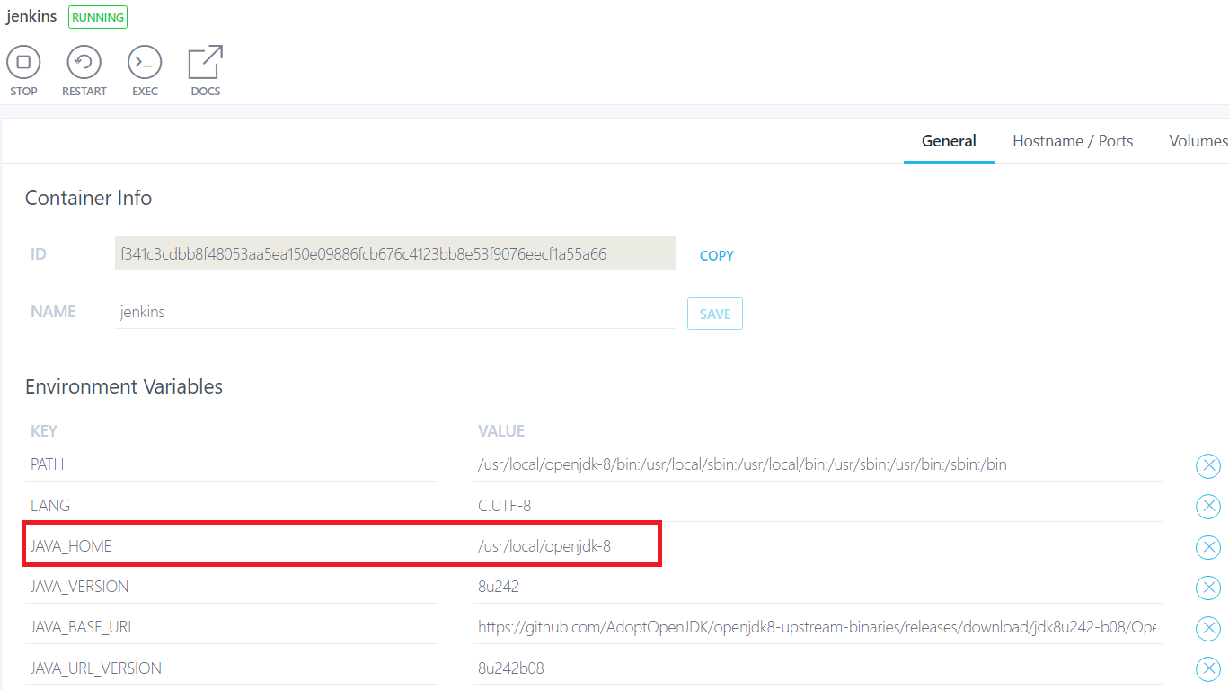
Task: Remove the LANG environment variable
Action: 1208,506
